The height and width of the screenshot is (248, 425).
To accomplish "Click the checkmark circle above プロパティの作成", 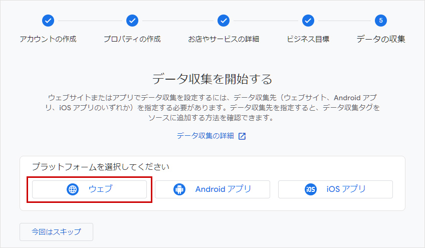I will pos(132,21).
